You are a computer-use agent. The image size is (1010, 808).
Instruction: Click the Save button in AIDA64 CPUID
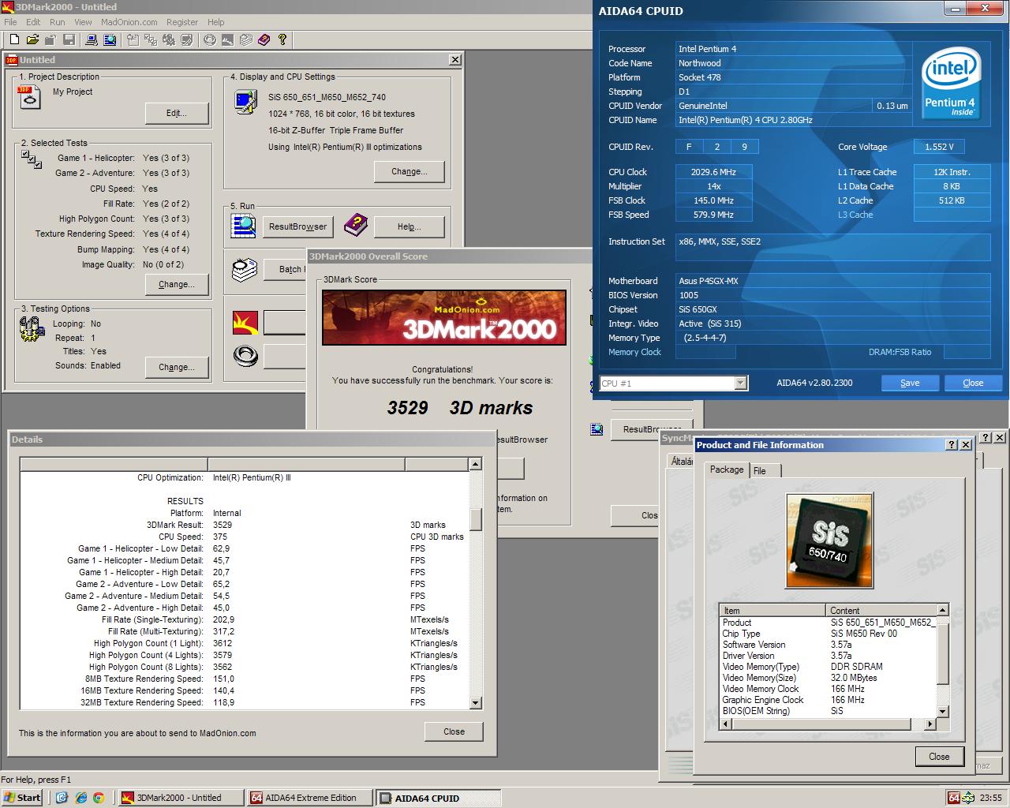[x=910, y=383]
